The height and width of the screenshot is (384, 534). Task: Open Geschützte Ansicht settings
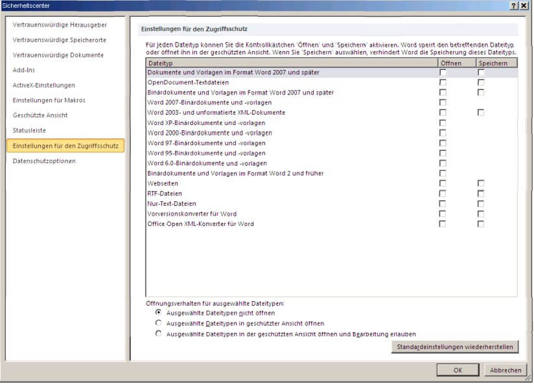(x=40, y=115)
